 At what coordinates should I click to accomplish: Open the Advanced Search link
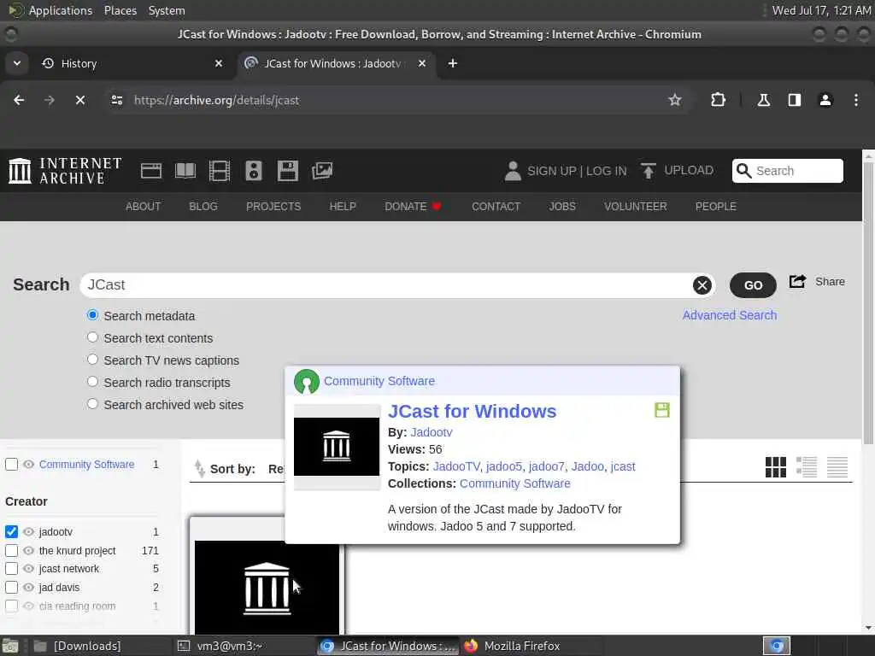[x=730, y=315]
